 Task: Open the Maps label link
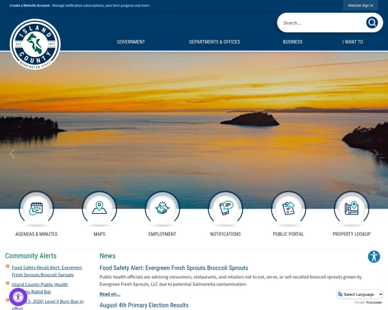pos(99,234)
